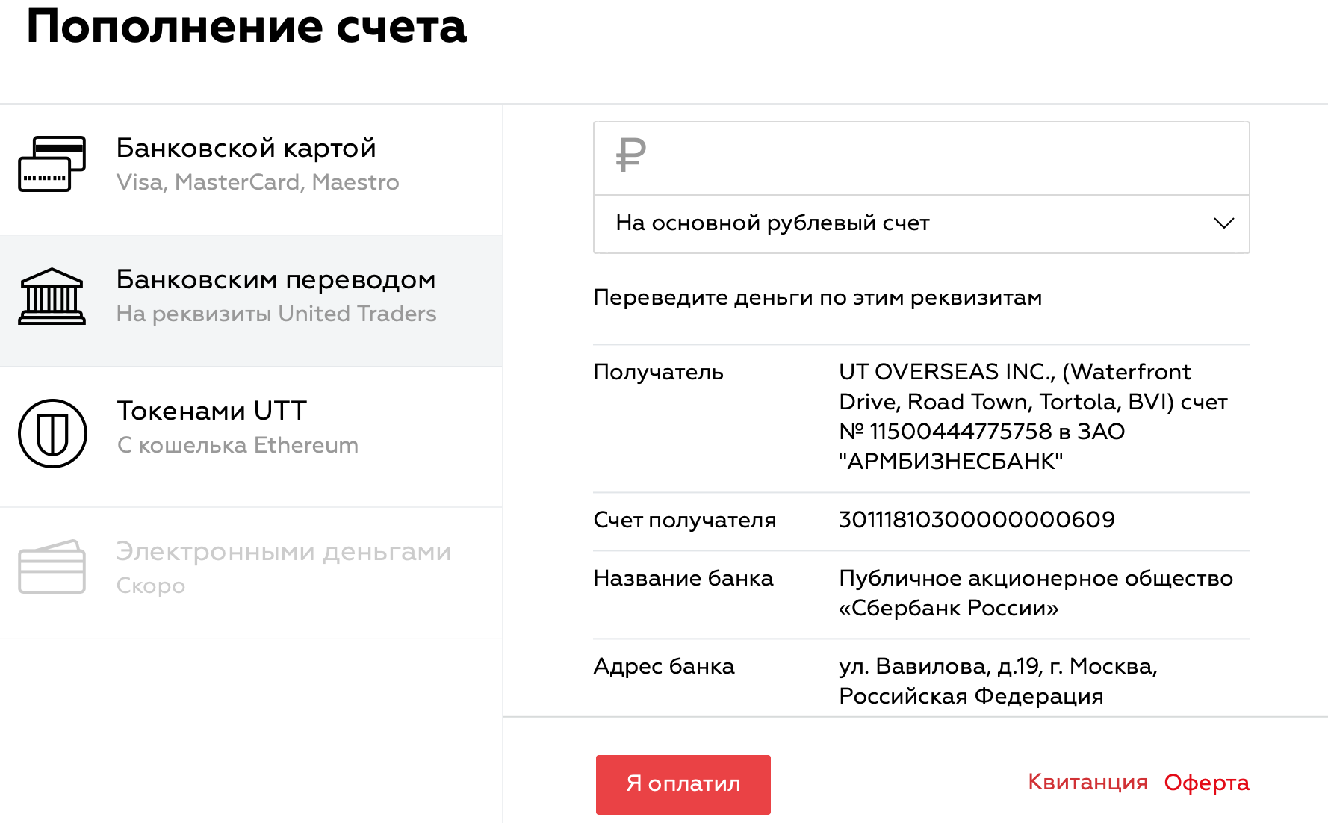Click the Получатель row label
The height and width of the screenshot is (823, 1328).
pyautogui.click(x=658, y=372)
